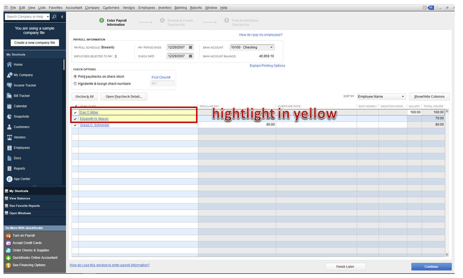Open My Company shortcut icon
The width and height of the screenshot is (463, 278).
9,75
